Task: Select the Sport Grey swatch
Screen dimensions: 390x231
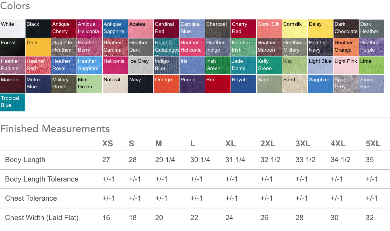Action: pyautogui.click(x=346, y=84)
